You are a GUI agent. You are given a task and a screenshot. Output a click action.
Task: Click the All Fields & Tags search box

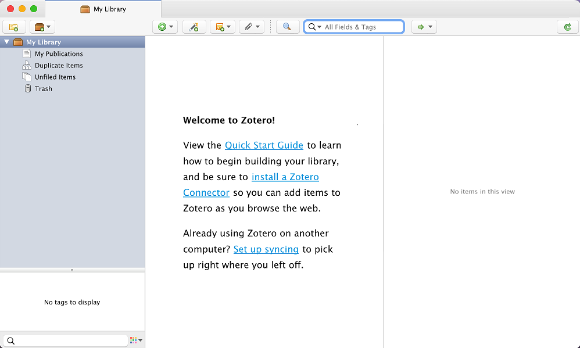click(x=360, y=27)
